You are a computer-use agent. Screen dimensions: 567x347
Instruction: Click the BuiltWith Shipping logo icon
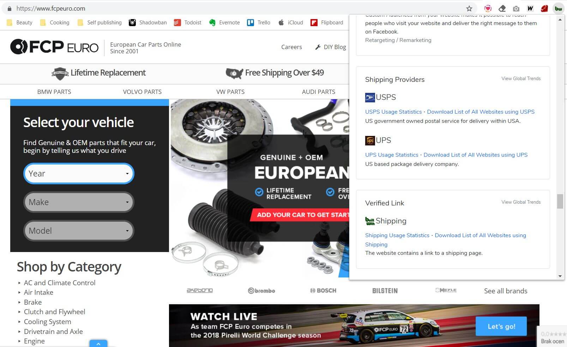370,221
